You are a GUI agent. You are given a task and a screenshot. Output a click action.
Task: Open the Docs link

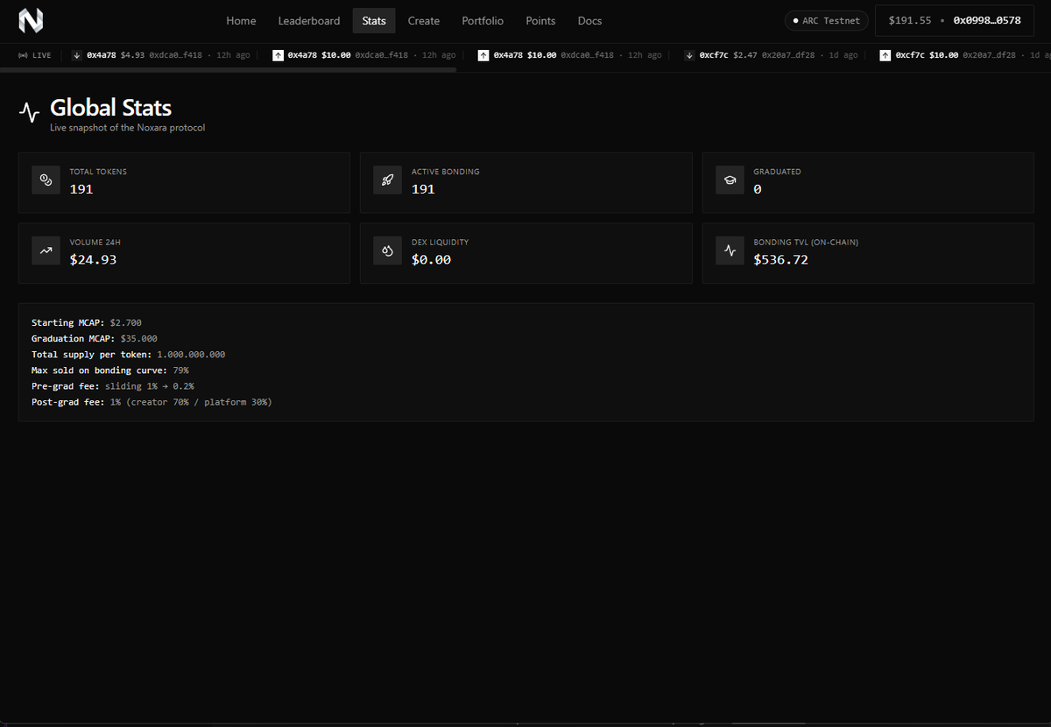(x=589, y=20)
